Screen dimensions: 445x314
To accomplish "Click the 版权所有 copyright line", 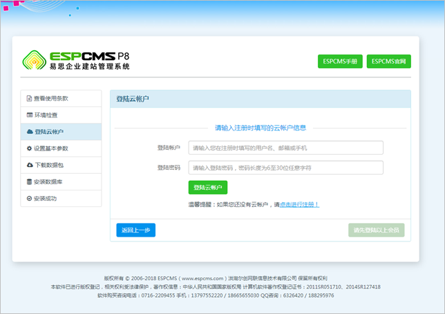I will pos(216,278).
